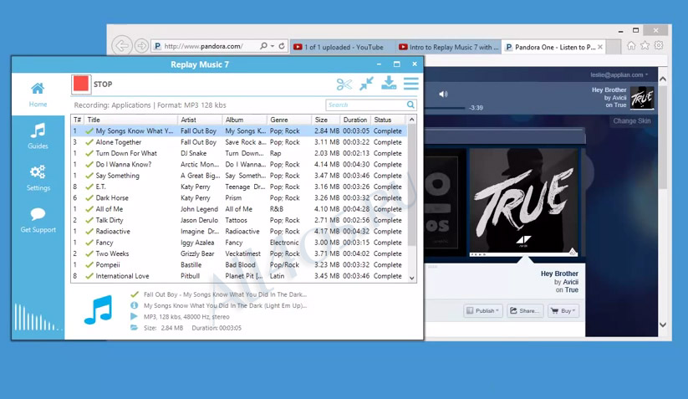Image resolution: width=688 pixels, height=399 pixels.
Task: Click the compact mode arrows icon
Action: tap(366, 84)
